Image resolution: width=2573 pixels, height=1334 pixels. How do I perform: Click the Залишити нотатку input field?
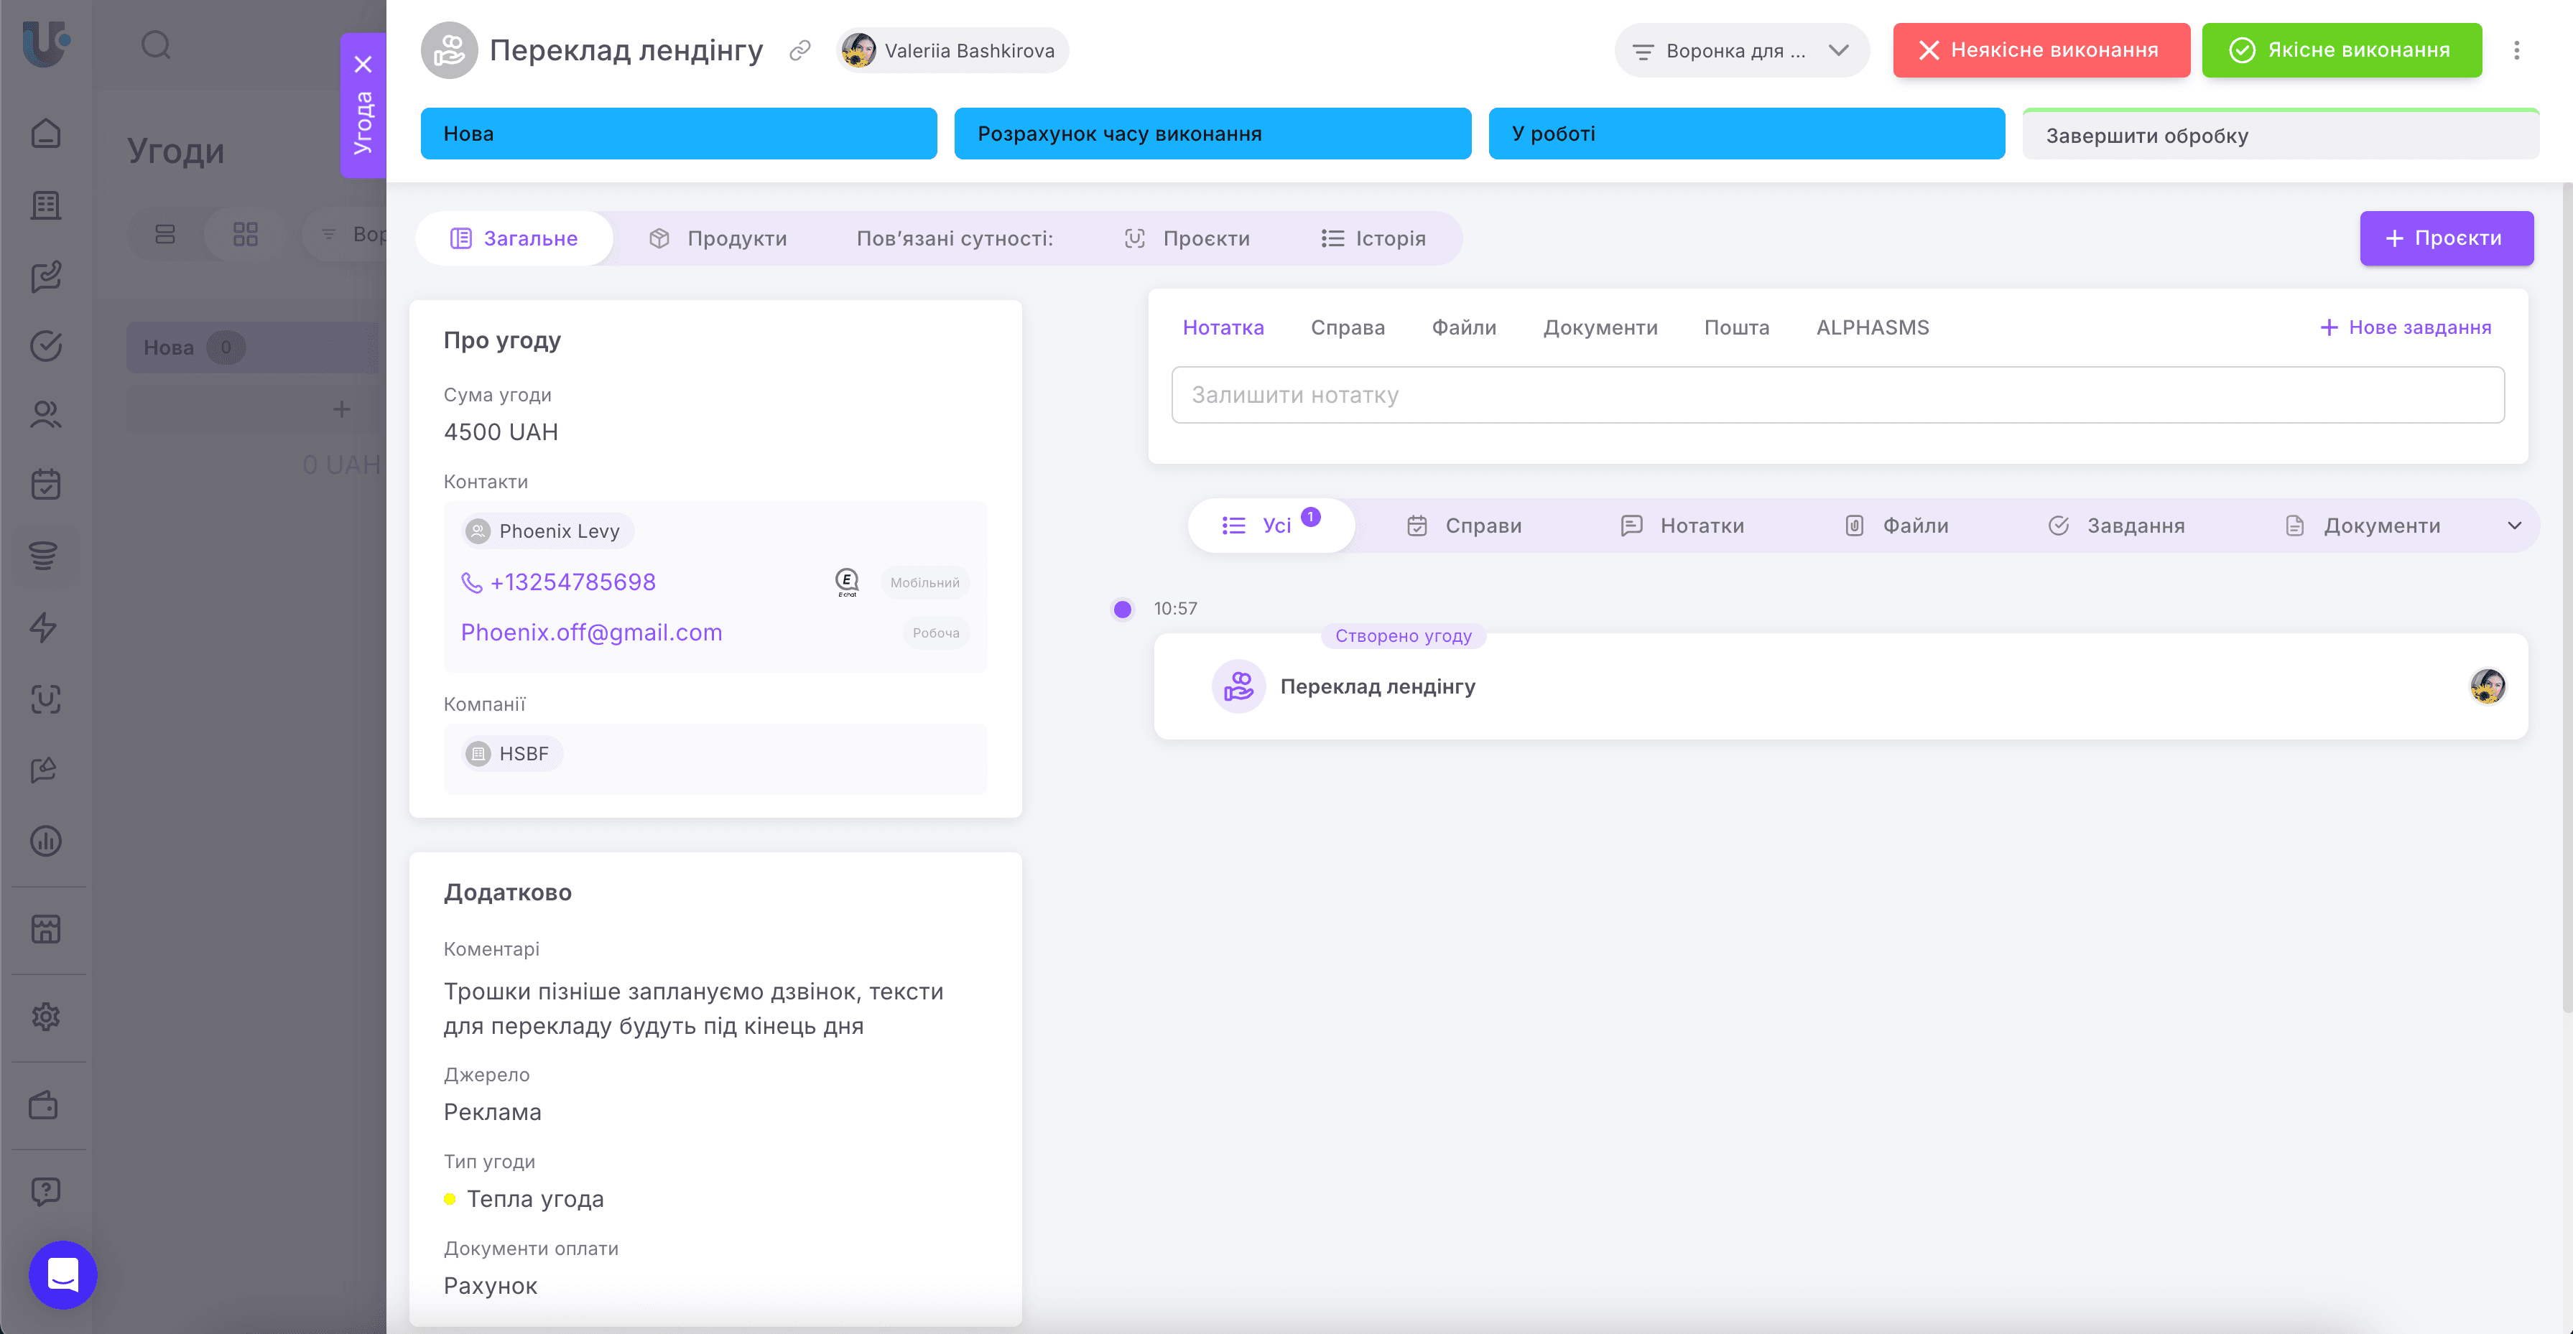pyautogui.click(x=1837, y=396)
